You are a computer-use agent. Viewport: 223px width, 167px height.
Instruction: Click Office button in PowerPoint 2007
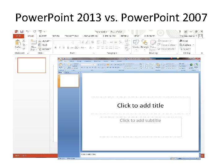pos(60,59)
